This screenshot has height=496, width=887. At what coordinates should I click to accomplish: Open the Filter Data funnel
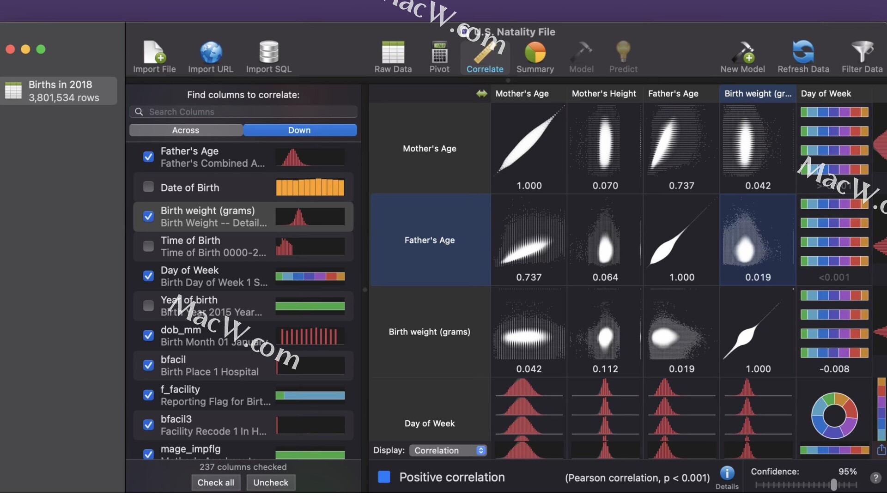click(862, 57)
